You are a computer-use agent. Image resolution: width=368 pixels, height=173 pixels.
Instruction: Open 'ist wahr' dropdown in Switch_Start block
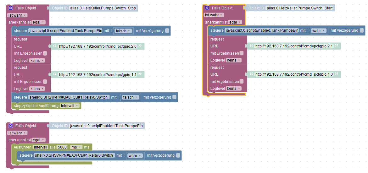point(214,15)
